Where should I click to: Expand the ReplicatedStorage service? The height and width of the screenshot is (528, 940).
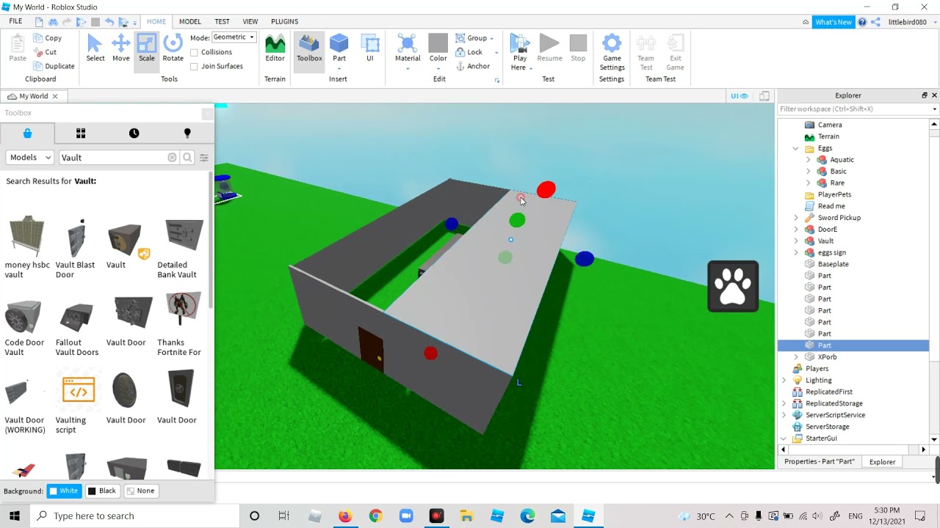pos(784,403)
